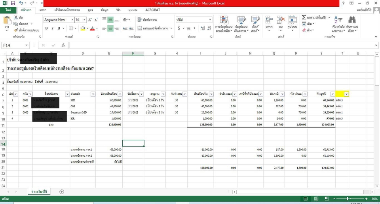Screen dimensions: 380x204
Task: Apply comma style format
Action: (x=194, y=28)
